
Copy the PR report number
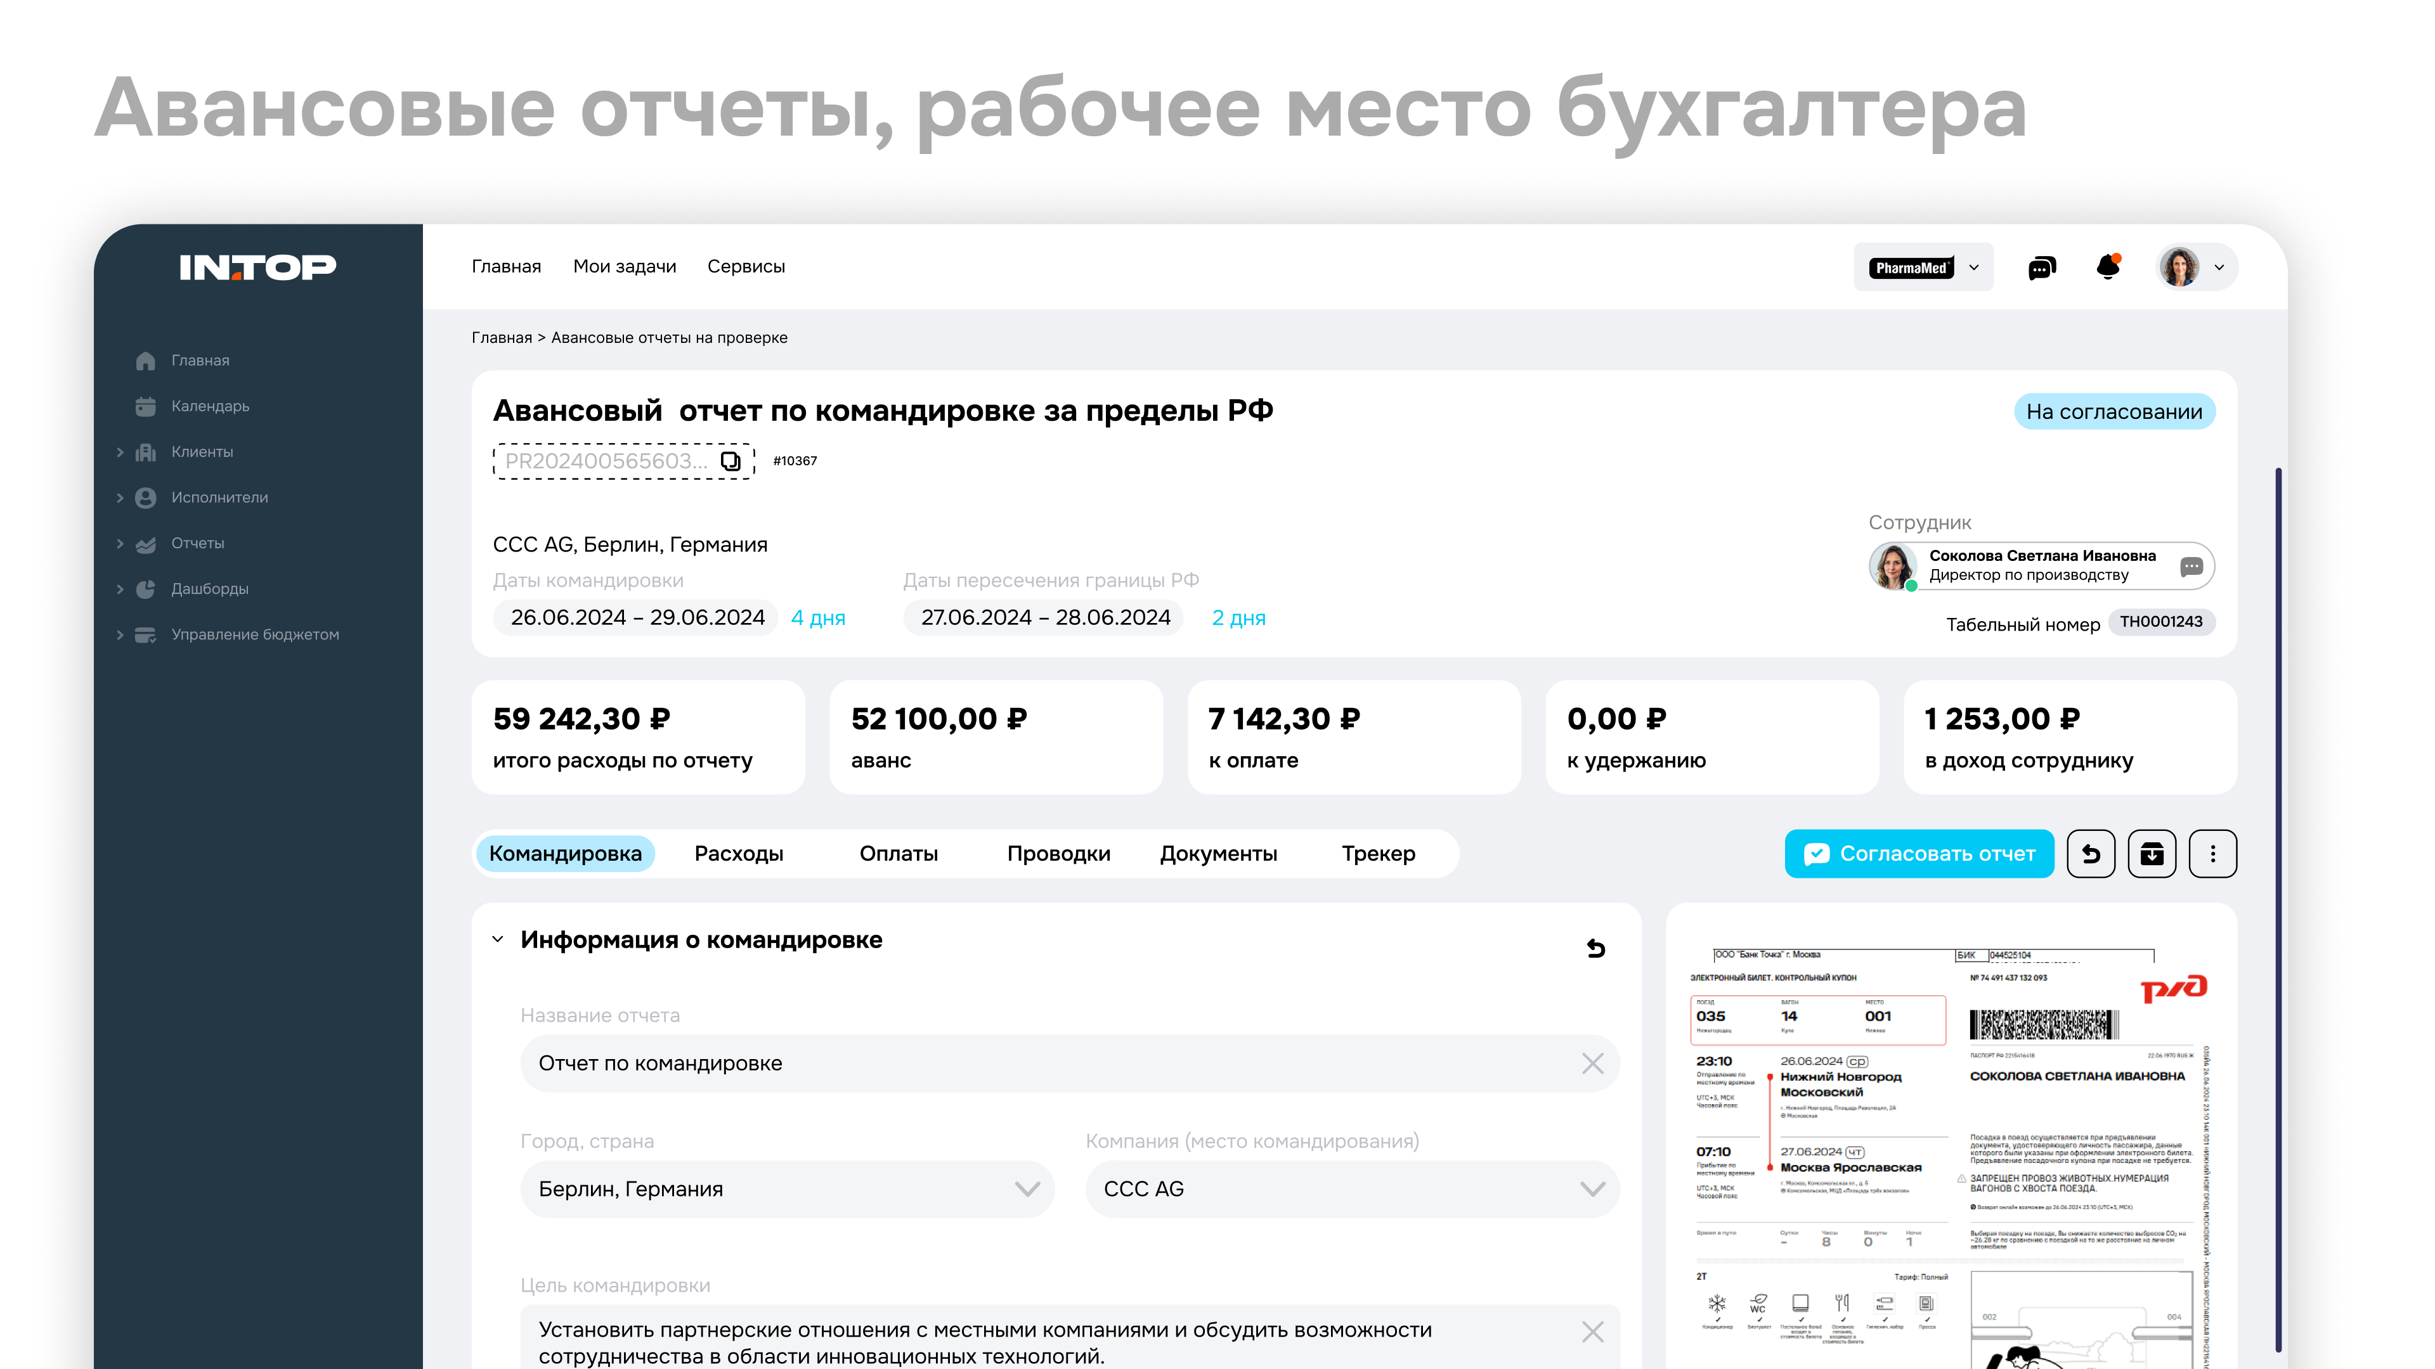pos(730,461)
